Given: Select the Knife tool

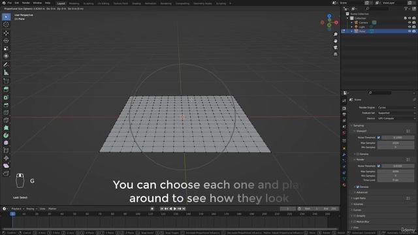Looking at the screenshot, I should 6,120.
